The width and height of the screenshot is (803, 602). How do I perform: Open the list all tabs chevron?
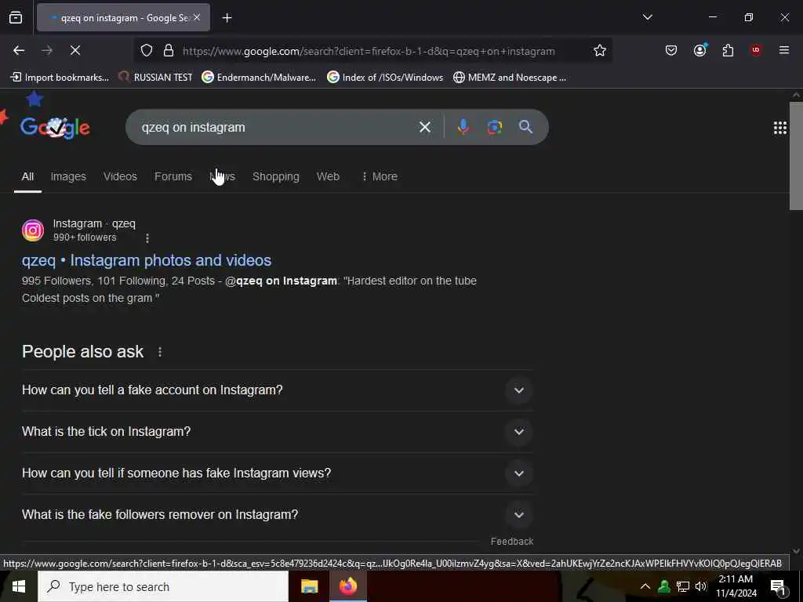tap(647, 17)
